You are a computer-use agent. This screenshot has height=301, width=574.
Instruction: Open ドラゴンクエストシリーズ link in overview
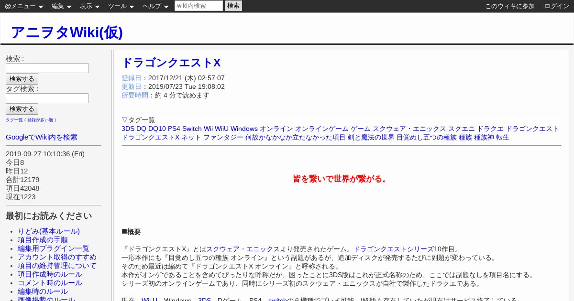click(394, 249)
